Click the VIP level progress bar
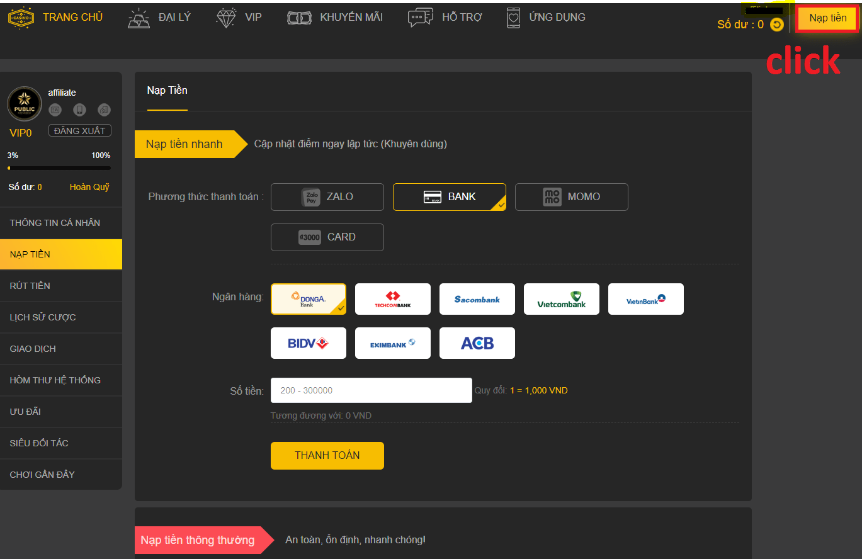 tap(59, 168)
